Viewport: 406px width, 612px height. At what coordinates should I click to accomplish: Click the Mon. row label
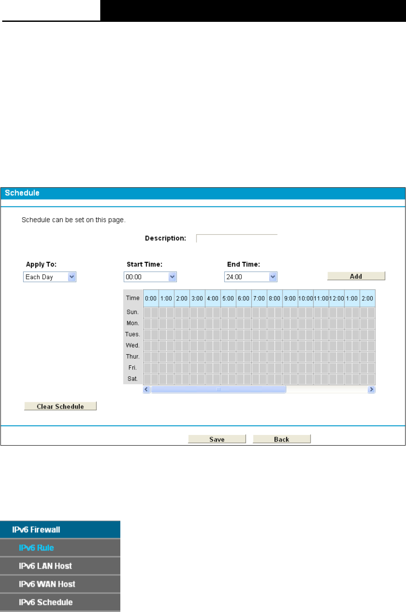(132, 323)
